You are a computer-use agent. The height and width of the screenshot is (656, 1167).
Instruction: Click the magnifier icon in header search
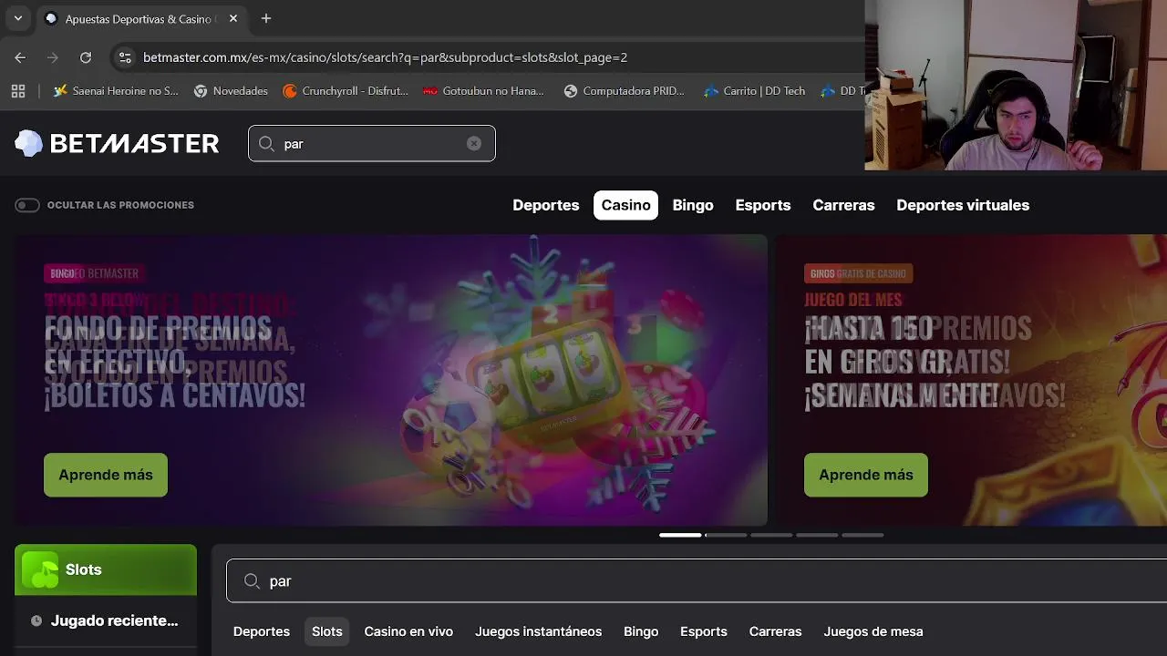266,144
